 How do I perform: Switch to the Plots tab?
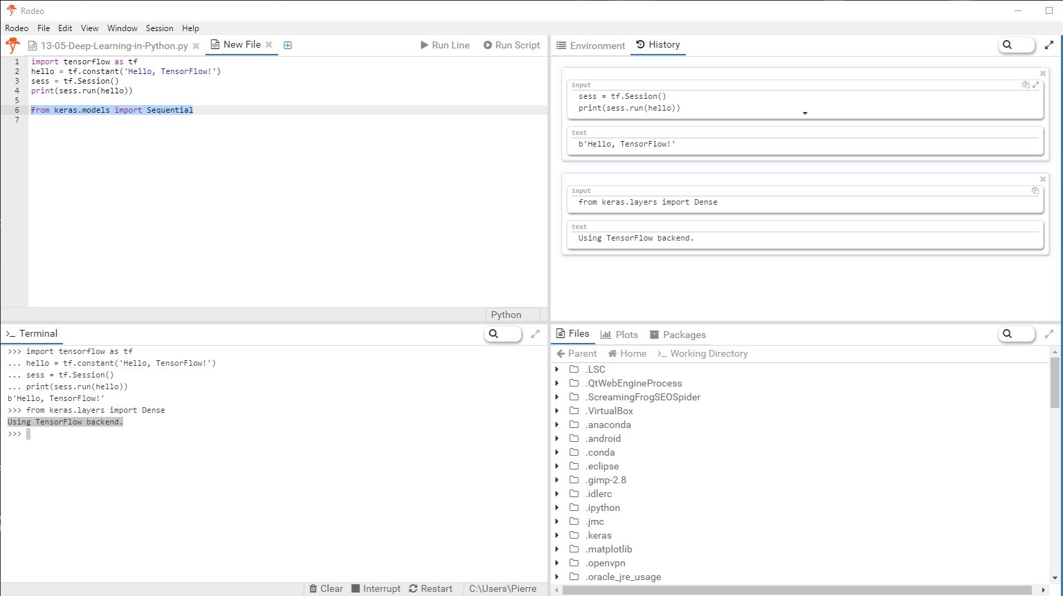click(619, 335)
